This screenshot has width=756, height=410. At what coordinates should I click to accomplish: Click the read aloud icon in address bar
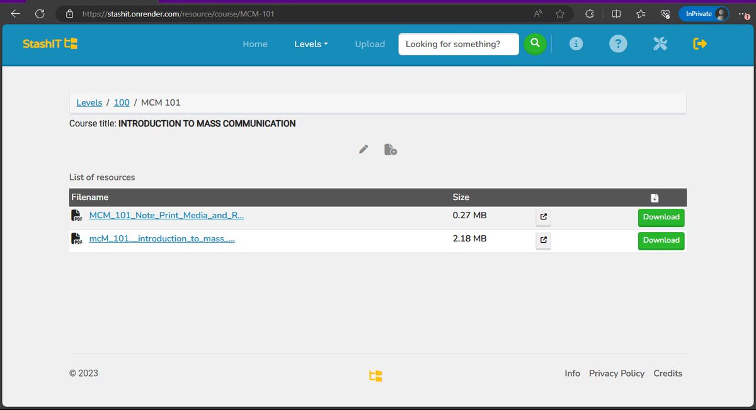coord(538,14)
